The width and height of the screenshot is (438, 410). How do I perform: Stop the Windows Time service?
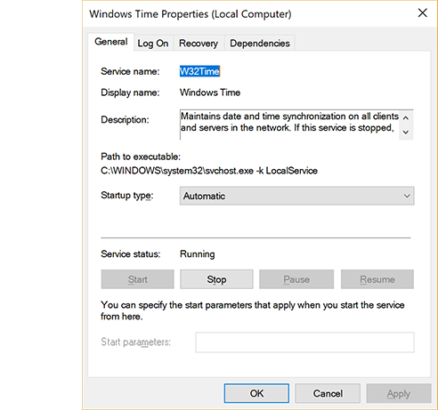216,279
